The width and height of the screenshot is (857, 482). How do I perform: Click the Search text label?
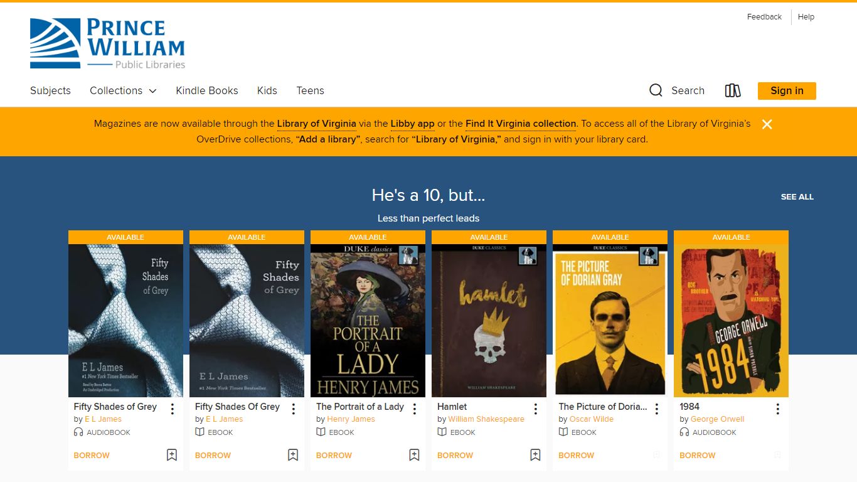tap(688, 90)
